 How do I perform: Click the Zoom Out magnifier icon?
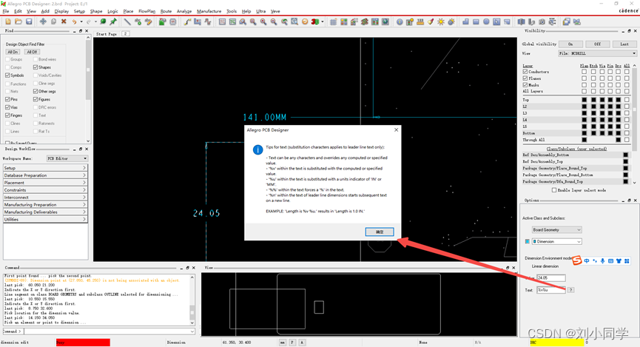[x=274, y=21]
